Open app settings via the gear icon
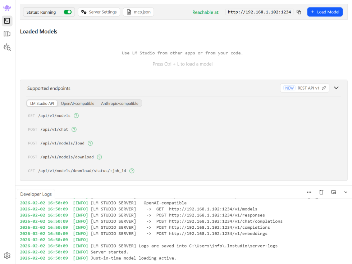The height and width of the screenshot is (264, 352). tap(7, 256)
